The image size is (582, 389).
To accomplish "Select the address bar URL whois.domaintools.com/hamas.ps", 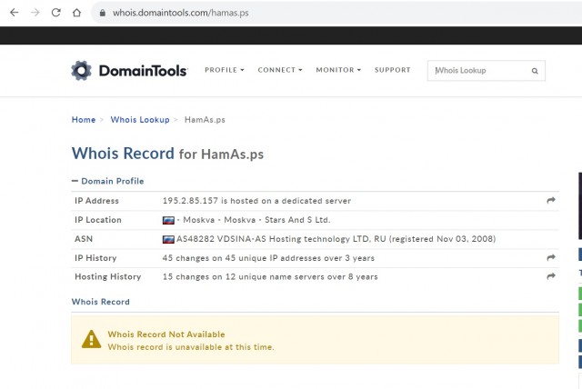I will [x=181, y=13].
